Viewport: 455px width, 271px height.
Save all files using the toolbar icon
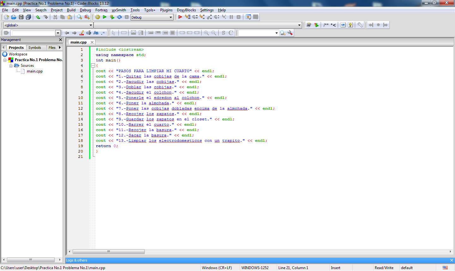click(28, 17)
